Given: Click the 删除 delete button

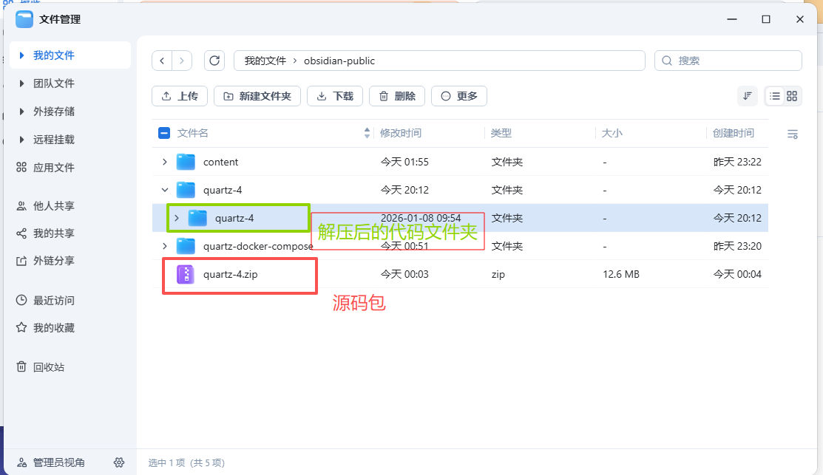Looking at the screenshot, I should point(397,96).
